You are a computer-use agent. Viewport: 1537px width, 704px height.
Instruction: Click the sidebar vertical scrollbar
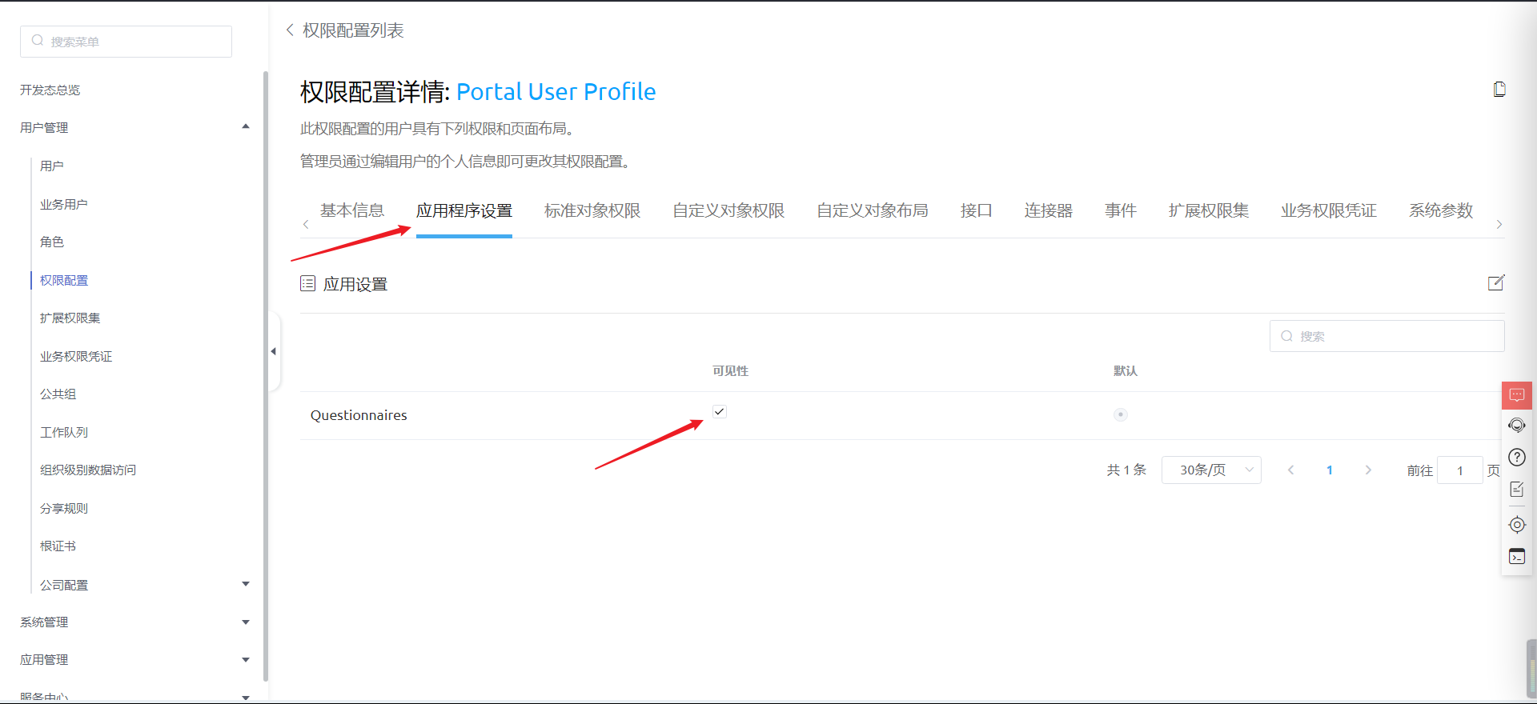[x=266, y=376]
